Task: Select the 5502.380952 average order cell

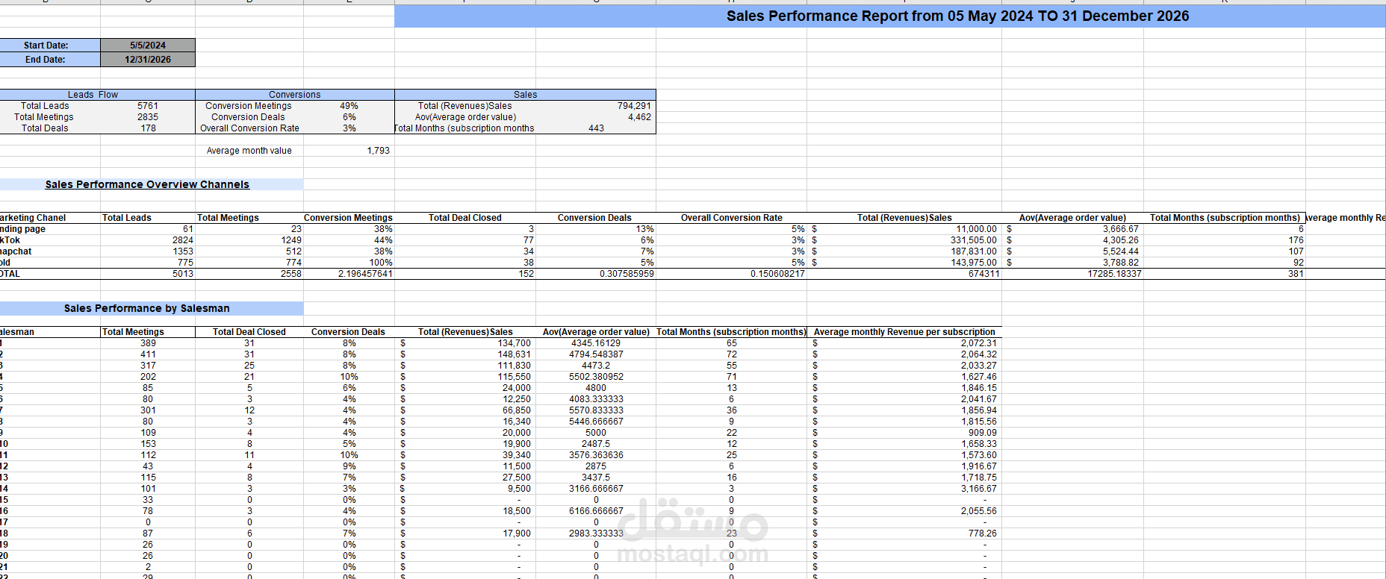Action: pyautogui.click(x=596, y=377)
